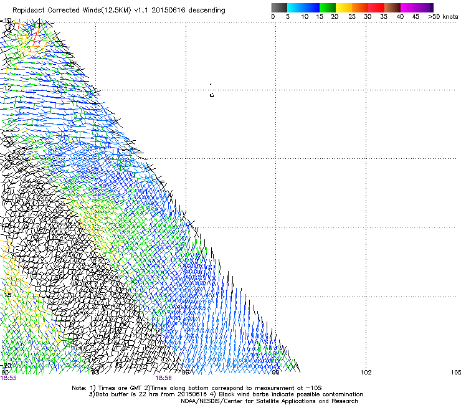This screenshot has height=405, width=461.
Task: Click the -18 latitude axis label
Action: click(6, 295)
